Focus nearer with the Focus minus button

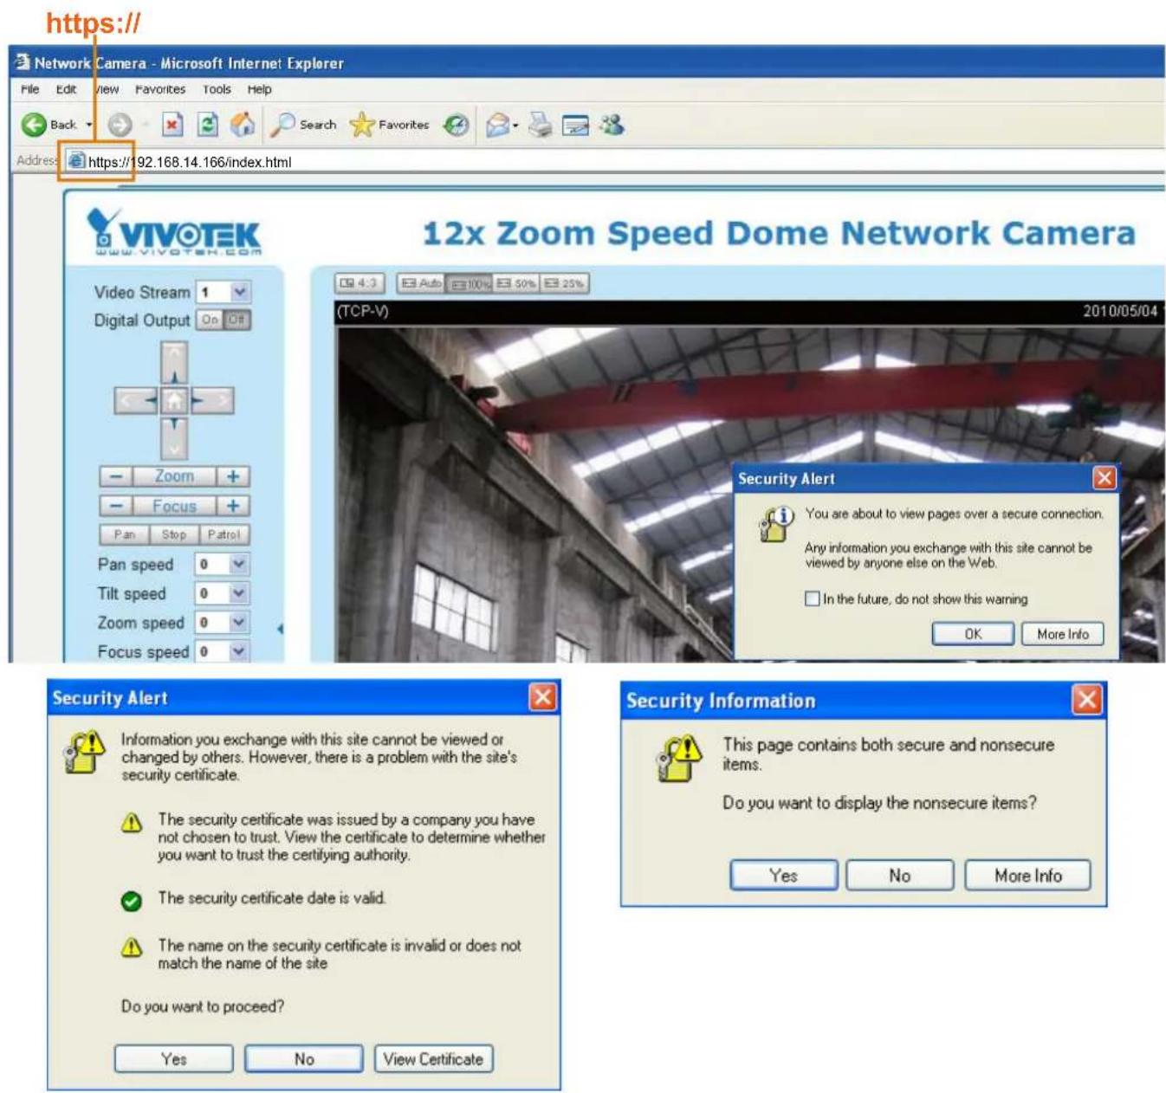(116, 506)
